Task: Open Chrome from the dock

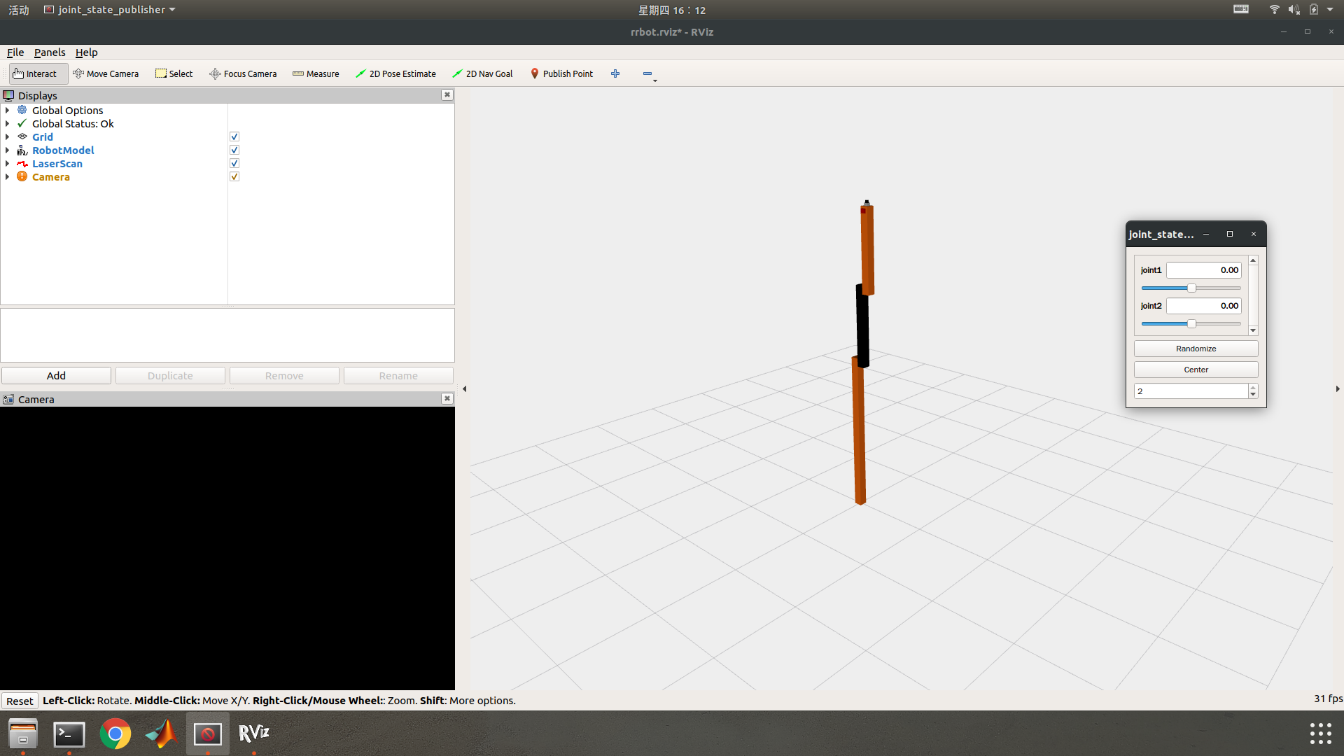Action: point(115,734)
